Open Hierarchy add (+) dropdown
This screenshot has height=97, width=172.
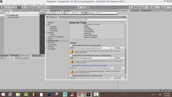[2, 13]
